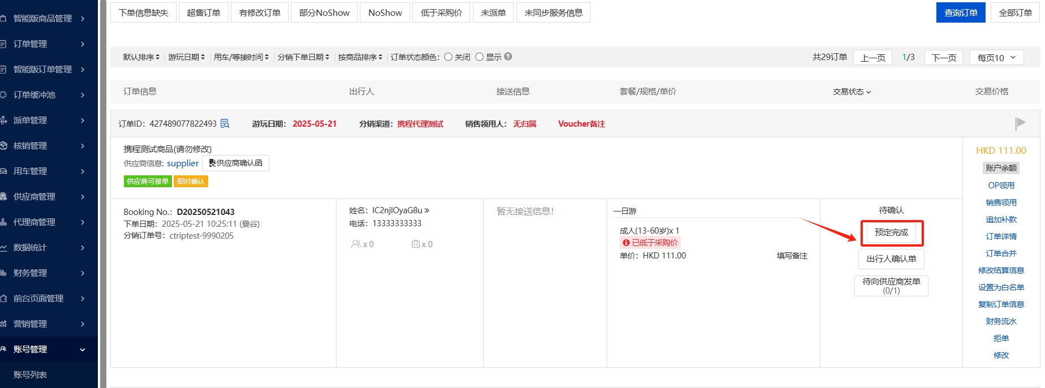Image resolution: width=1045 pixels, height=388 pixels.
Task: Go to next page with 下一页
Action: pos(944,57)
